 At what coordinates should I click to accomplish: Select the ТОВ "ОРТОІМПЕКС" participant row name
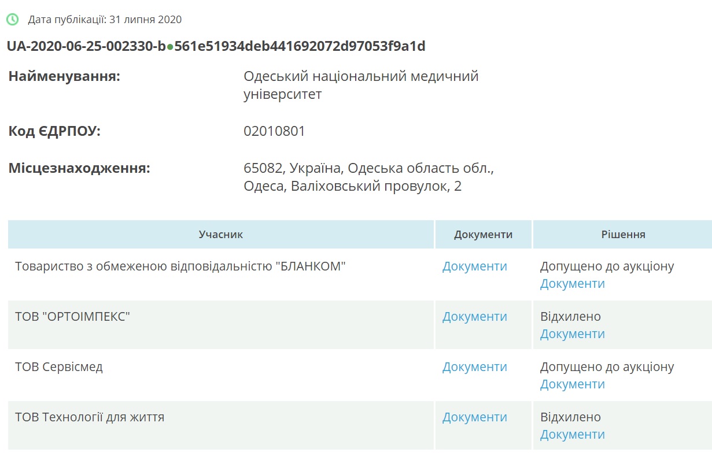coord(73,317)
